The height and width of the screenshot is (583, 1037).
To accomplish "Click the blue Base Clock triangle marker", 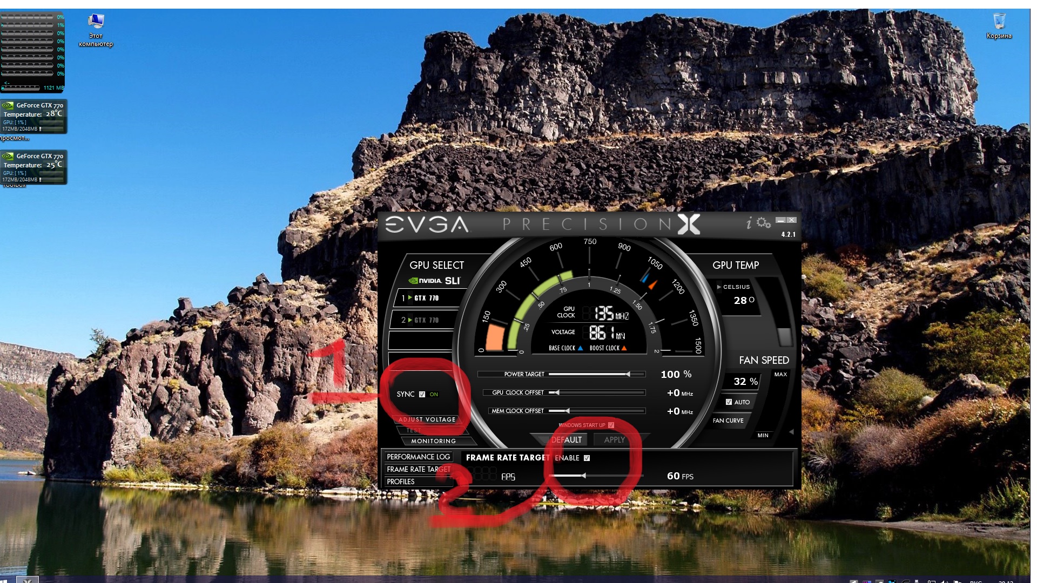I will pyautogui.click(x=581, y=348).
